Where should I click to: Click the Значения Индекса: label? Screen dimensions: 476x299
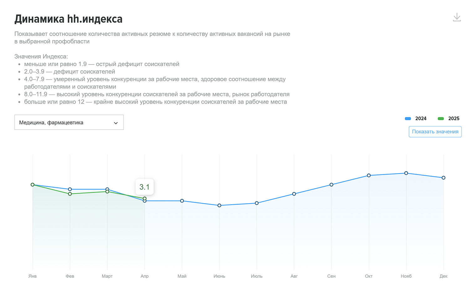[x=41, y=57]
